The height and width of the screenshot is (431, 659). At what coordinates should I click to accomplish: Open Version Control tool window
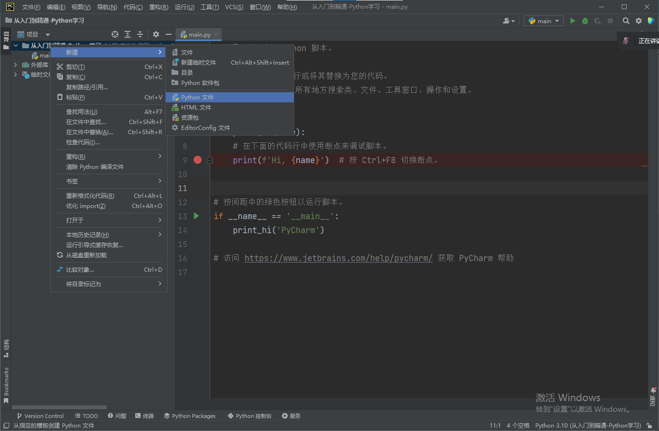(x=40, y=416)
